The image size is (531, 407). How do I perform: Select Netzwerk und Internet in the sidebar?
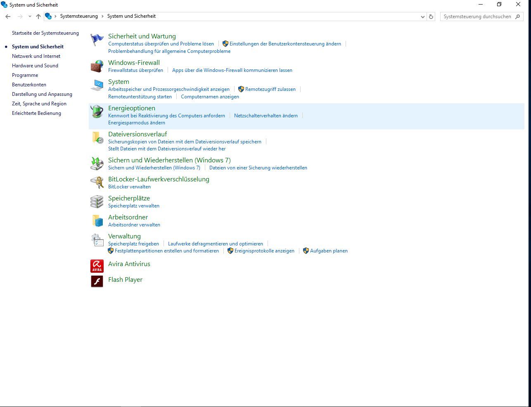(36, 56)
